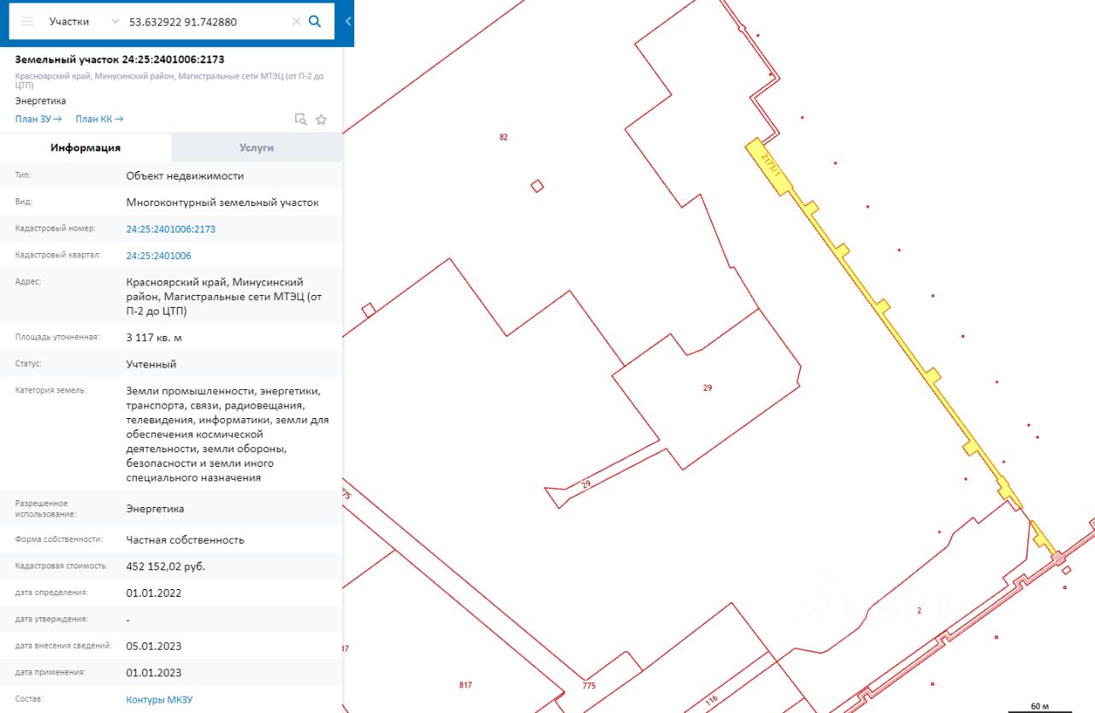The height and width of the screenshot is (713, 1095).
Task: Open cadastral quarter 24:25:2401006 link
Action: [x=158, y=256]
